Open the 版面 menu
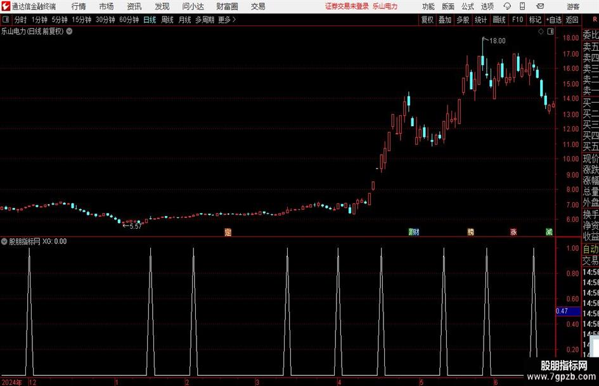Image resolution: width=599 pixels, height=386 pixels. tap(448, 6)
